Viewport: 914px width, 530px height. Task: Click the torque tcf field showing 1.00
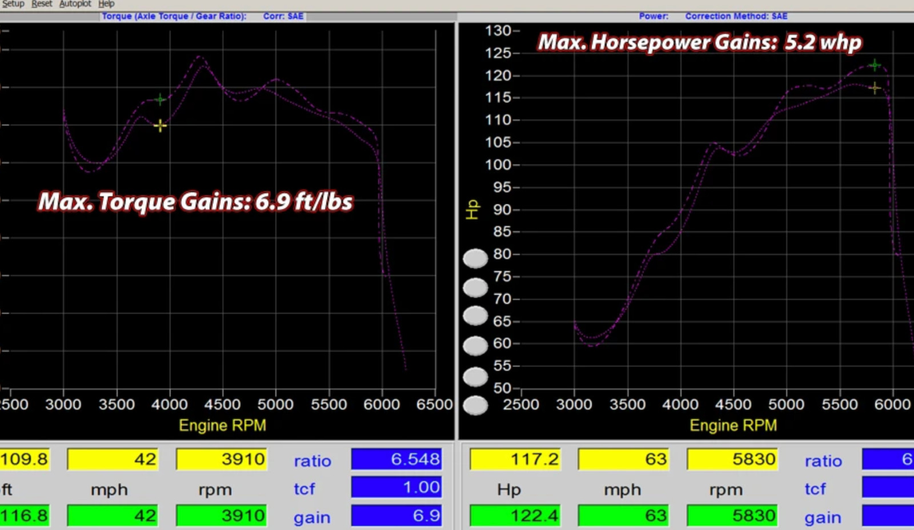pyautogui.click(x=396, y=487)
